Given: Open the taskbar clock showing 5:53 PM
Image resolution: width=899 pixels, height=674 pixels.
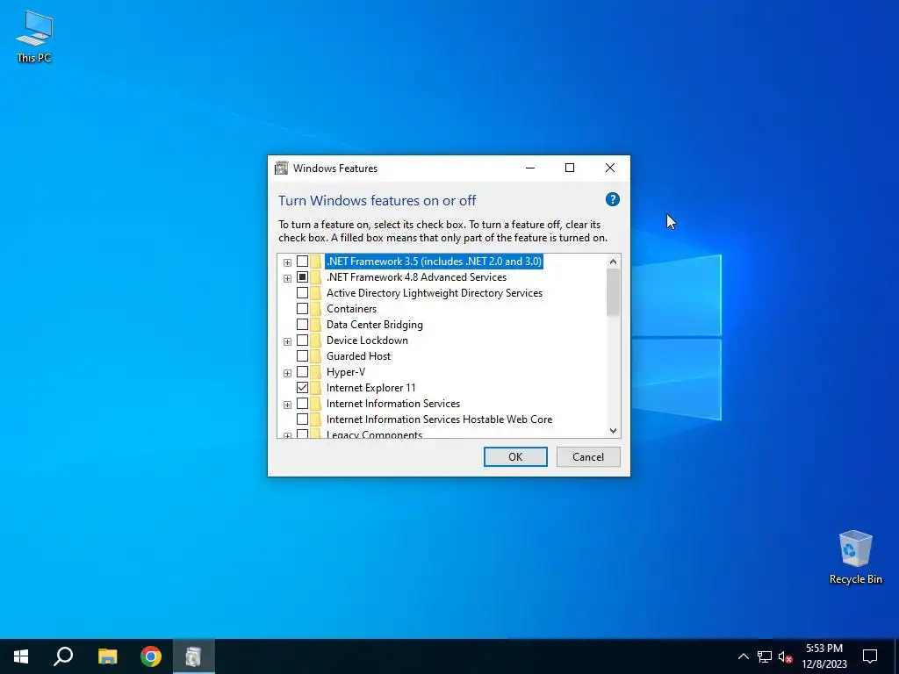Looking at the screenshot, I should 823,656.
